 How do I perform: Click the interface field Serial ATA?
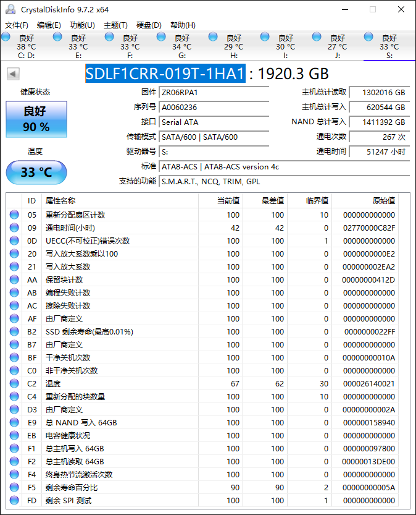tap(214, 122)
